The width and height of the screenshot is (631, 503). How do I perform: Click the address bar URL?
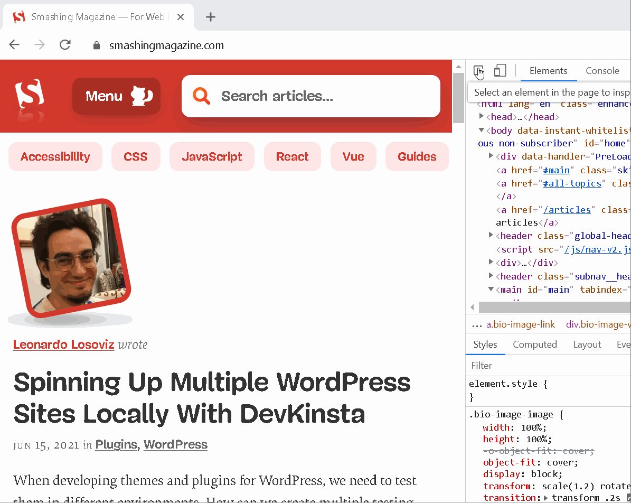167,45
